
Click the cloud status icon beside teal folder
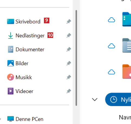click(x=111, y=20)
